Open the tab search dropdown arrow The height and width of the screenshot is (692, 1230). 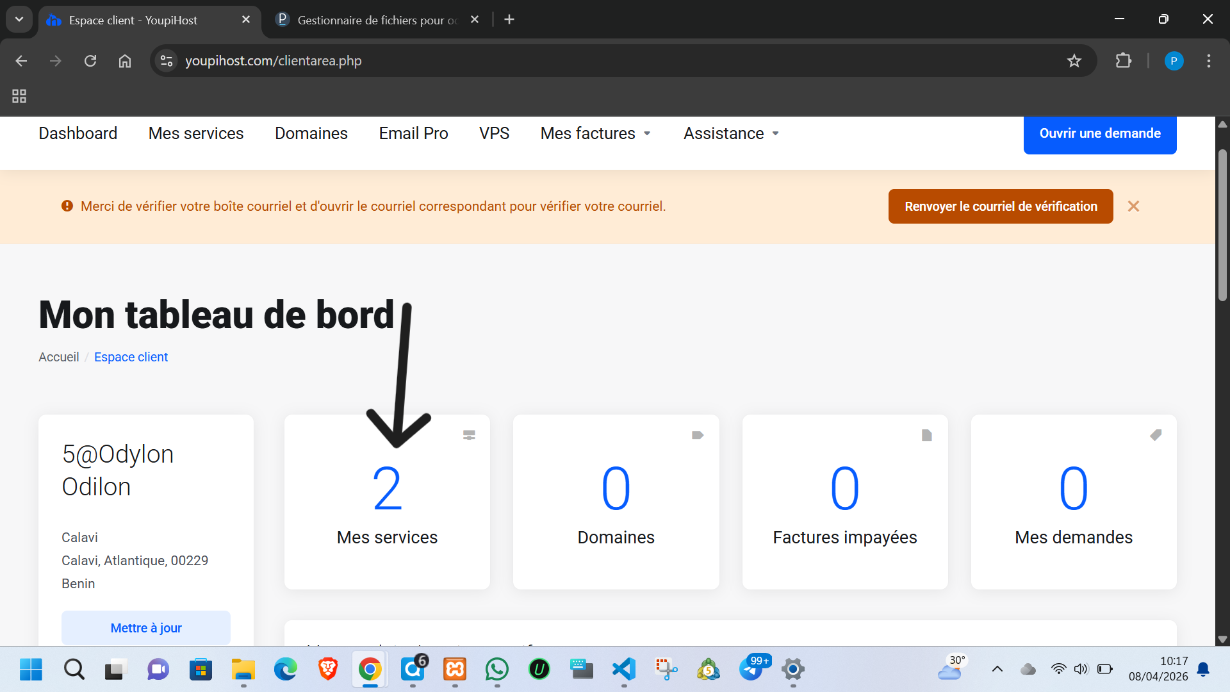pos(19,19)
